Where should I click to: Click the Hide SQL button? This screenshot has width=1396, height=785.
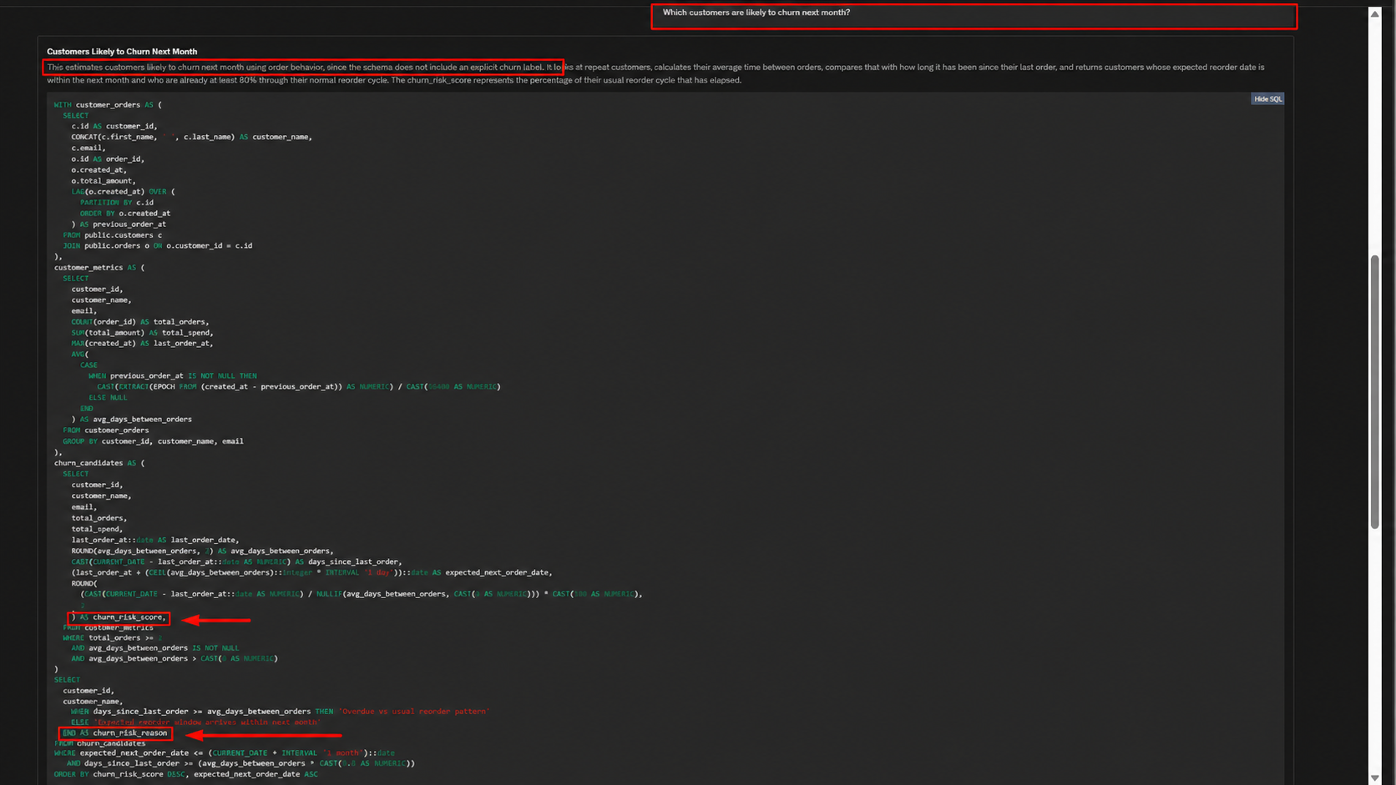1267,98
